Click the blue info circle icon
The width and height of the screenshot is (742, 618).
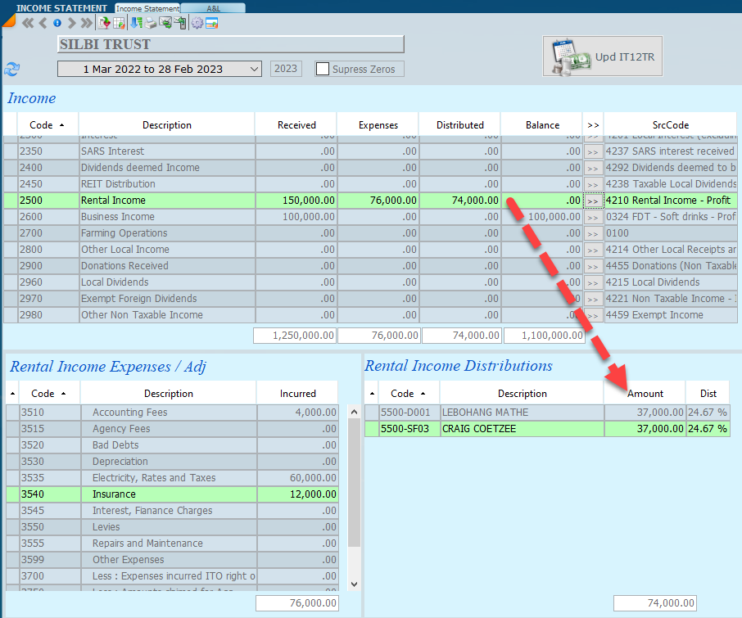click(x=57, y=23)
